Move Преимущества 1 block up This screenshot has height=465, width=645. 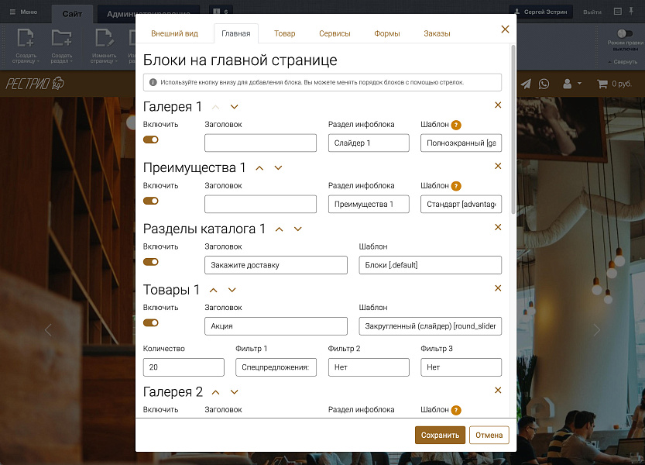point(260,167)
